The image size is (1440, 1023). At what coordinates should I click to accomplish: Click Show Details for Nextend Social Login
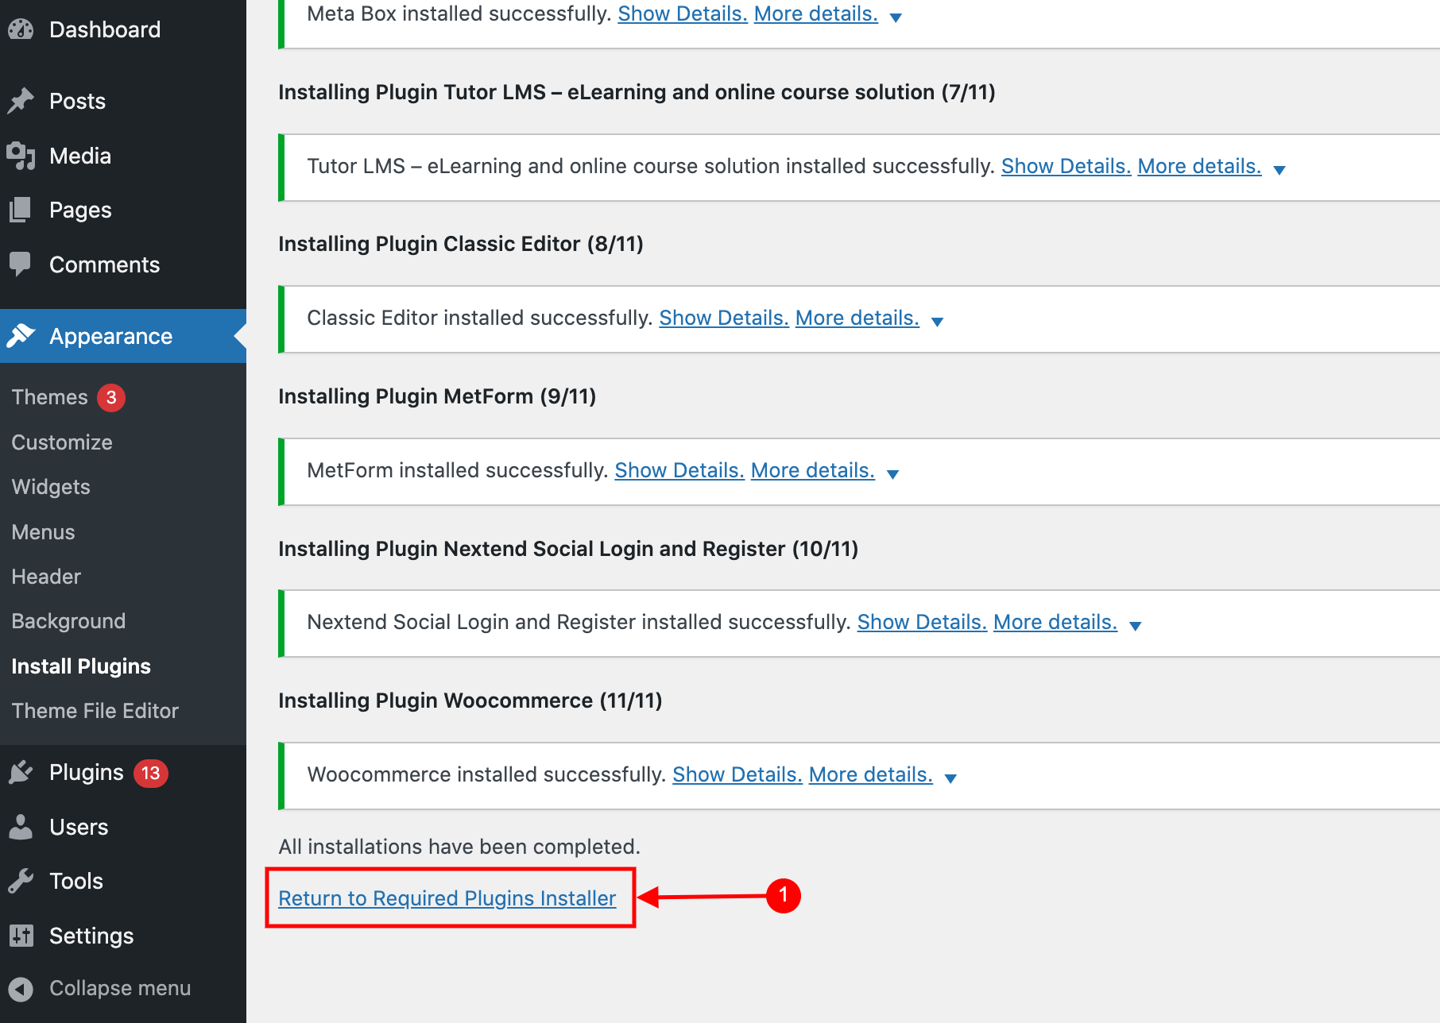coord(922,622)
